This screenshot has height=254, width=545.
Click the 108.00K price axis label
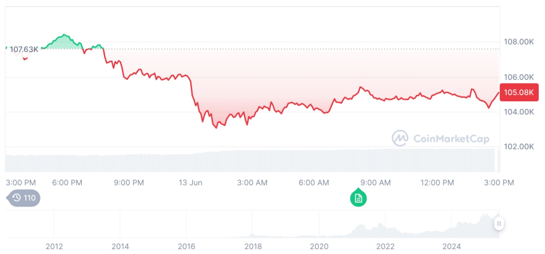[x=518, y=42]
